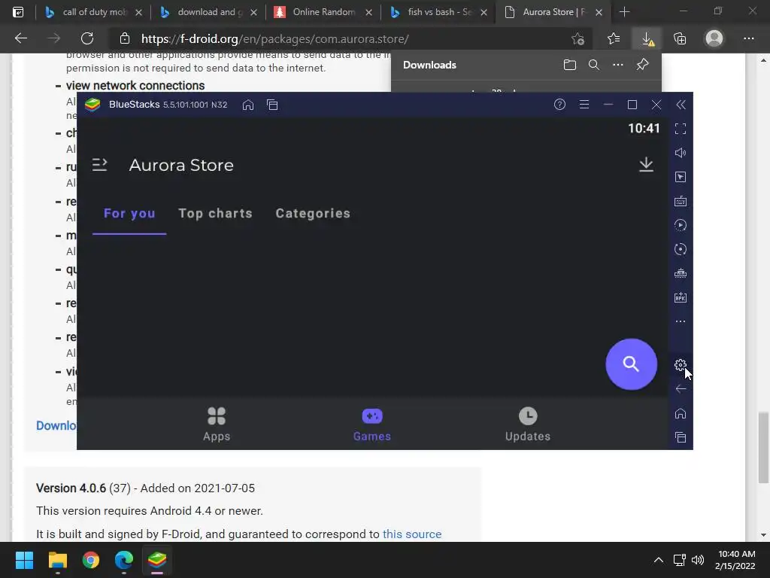The image size is (770, 578).
Task: Click BlueStacks Android home icon in sidebar
Action: [680, 413]
